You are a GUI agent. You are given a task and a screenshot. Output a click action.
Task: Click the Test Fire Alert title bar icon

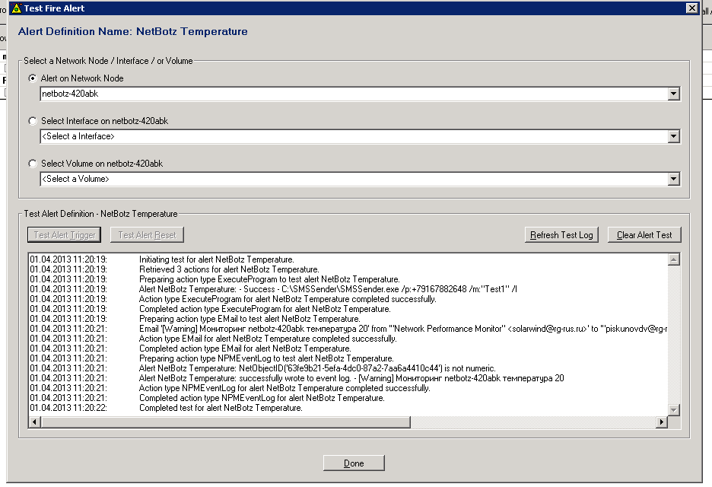[x=16, y=8]
